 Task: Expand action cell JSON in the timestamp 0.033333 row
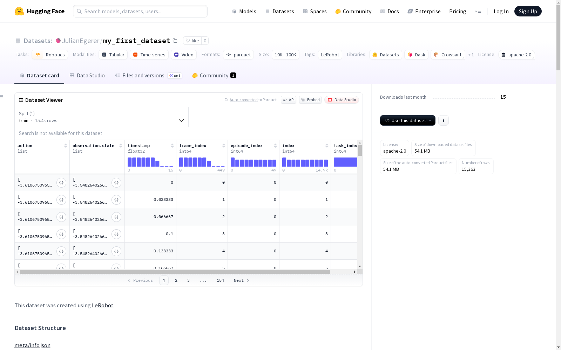(x=61, y=200)
